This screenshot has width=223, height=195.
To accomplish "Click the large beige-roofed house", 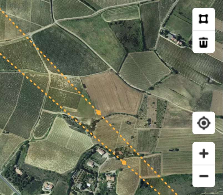I will 101,151.
